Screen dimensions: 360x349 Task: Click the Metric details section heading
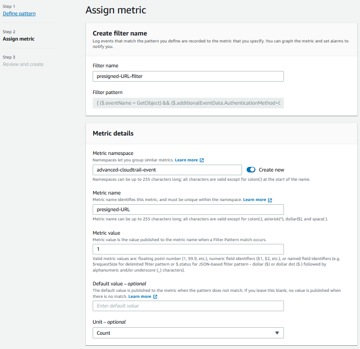pos(113,133)
